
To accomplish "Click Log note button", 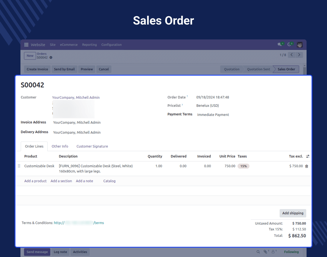I will pos(60,252).
